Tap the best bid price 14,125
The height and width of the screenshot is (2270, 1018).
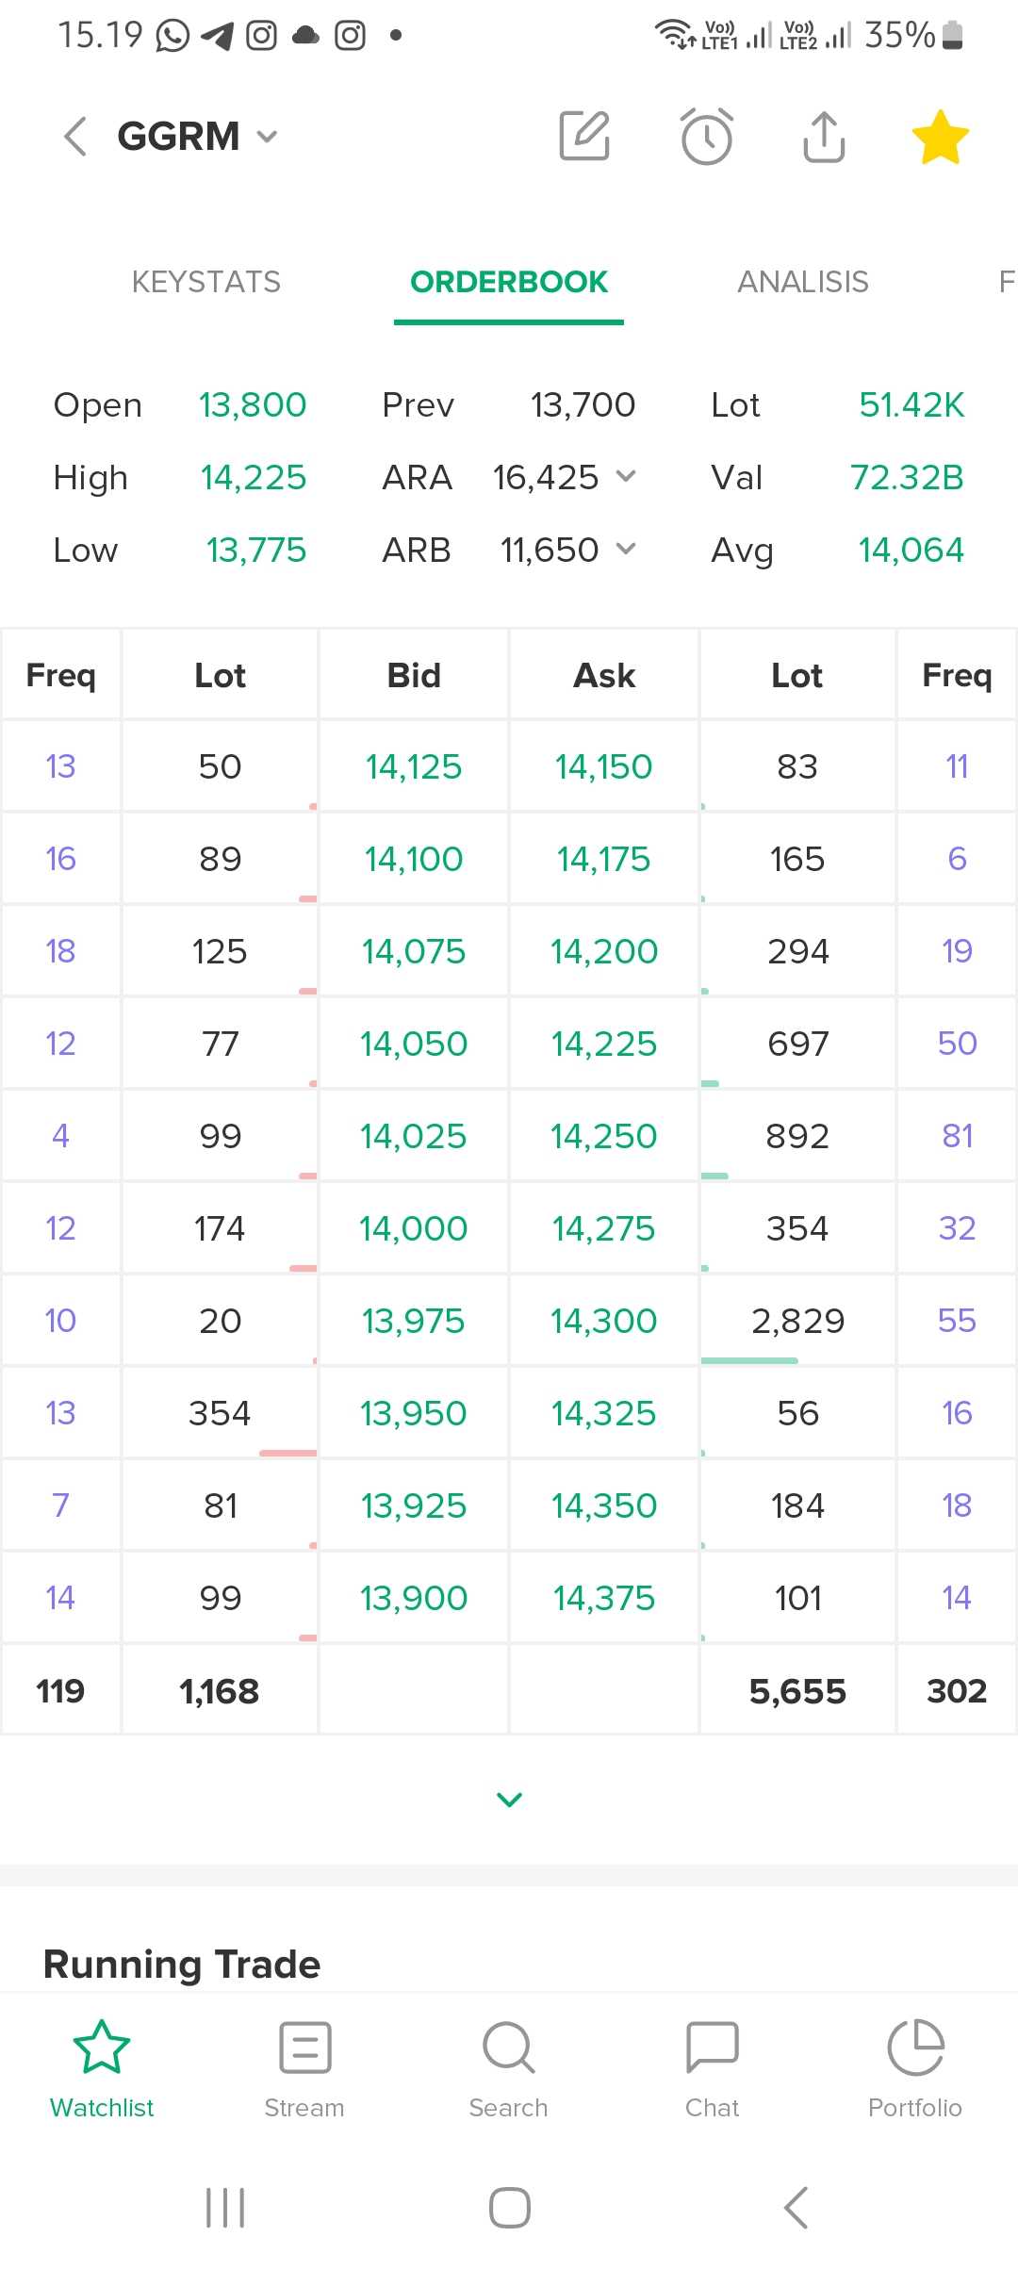(x=414, y=766)
